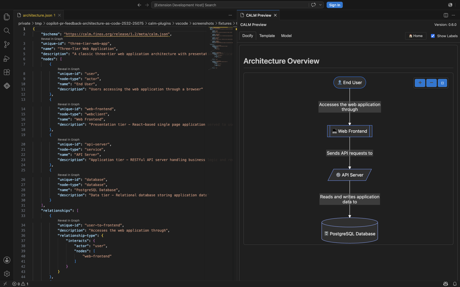460x287 pixels.
Task: Select the 'screenshots' breadcrumb segment
Action: (203, 24)
